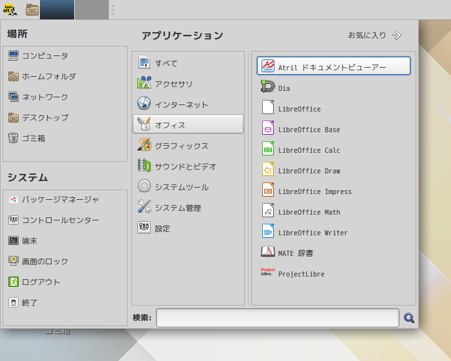Image resolution: width=451 pixels, height=361 pixels.
Task: Select the アクセサリ category
Action: (x=188, y=83)
